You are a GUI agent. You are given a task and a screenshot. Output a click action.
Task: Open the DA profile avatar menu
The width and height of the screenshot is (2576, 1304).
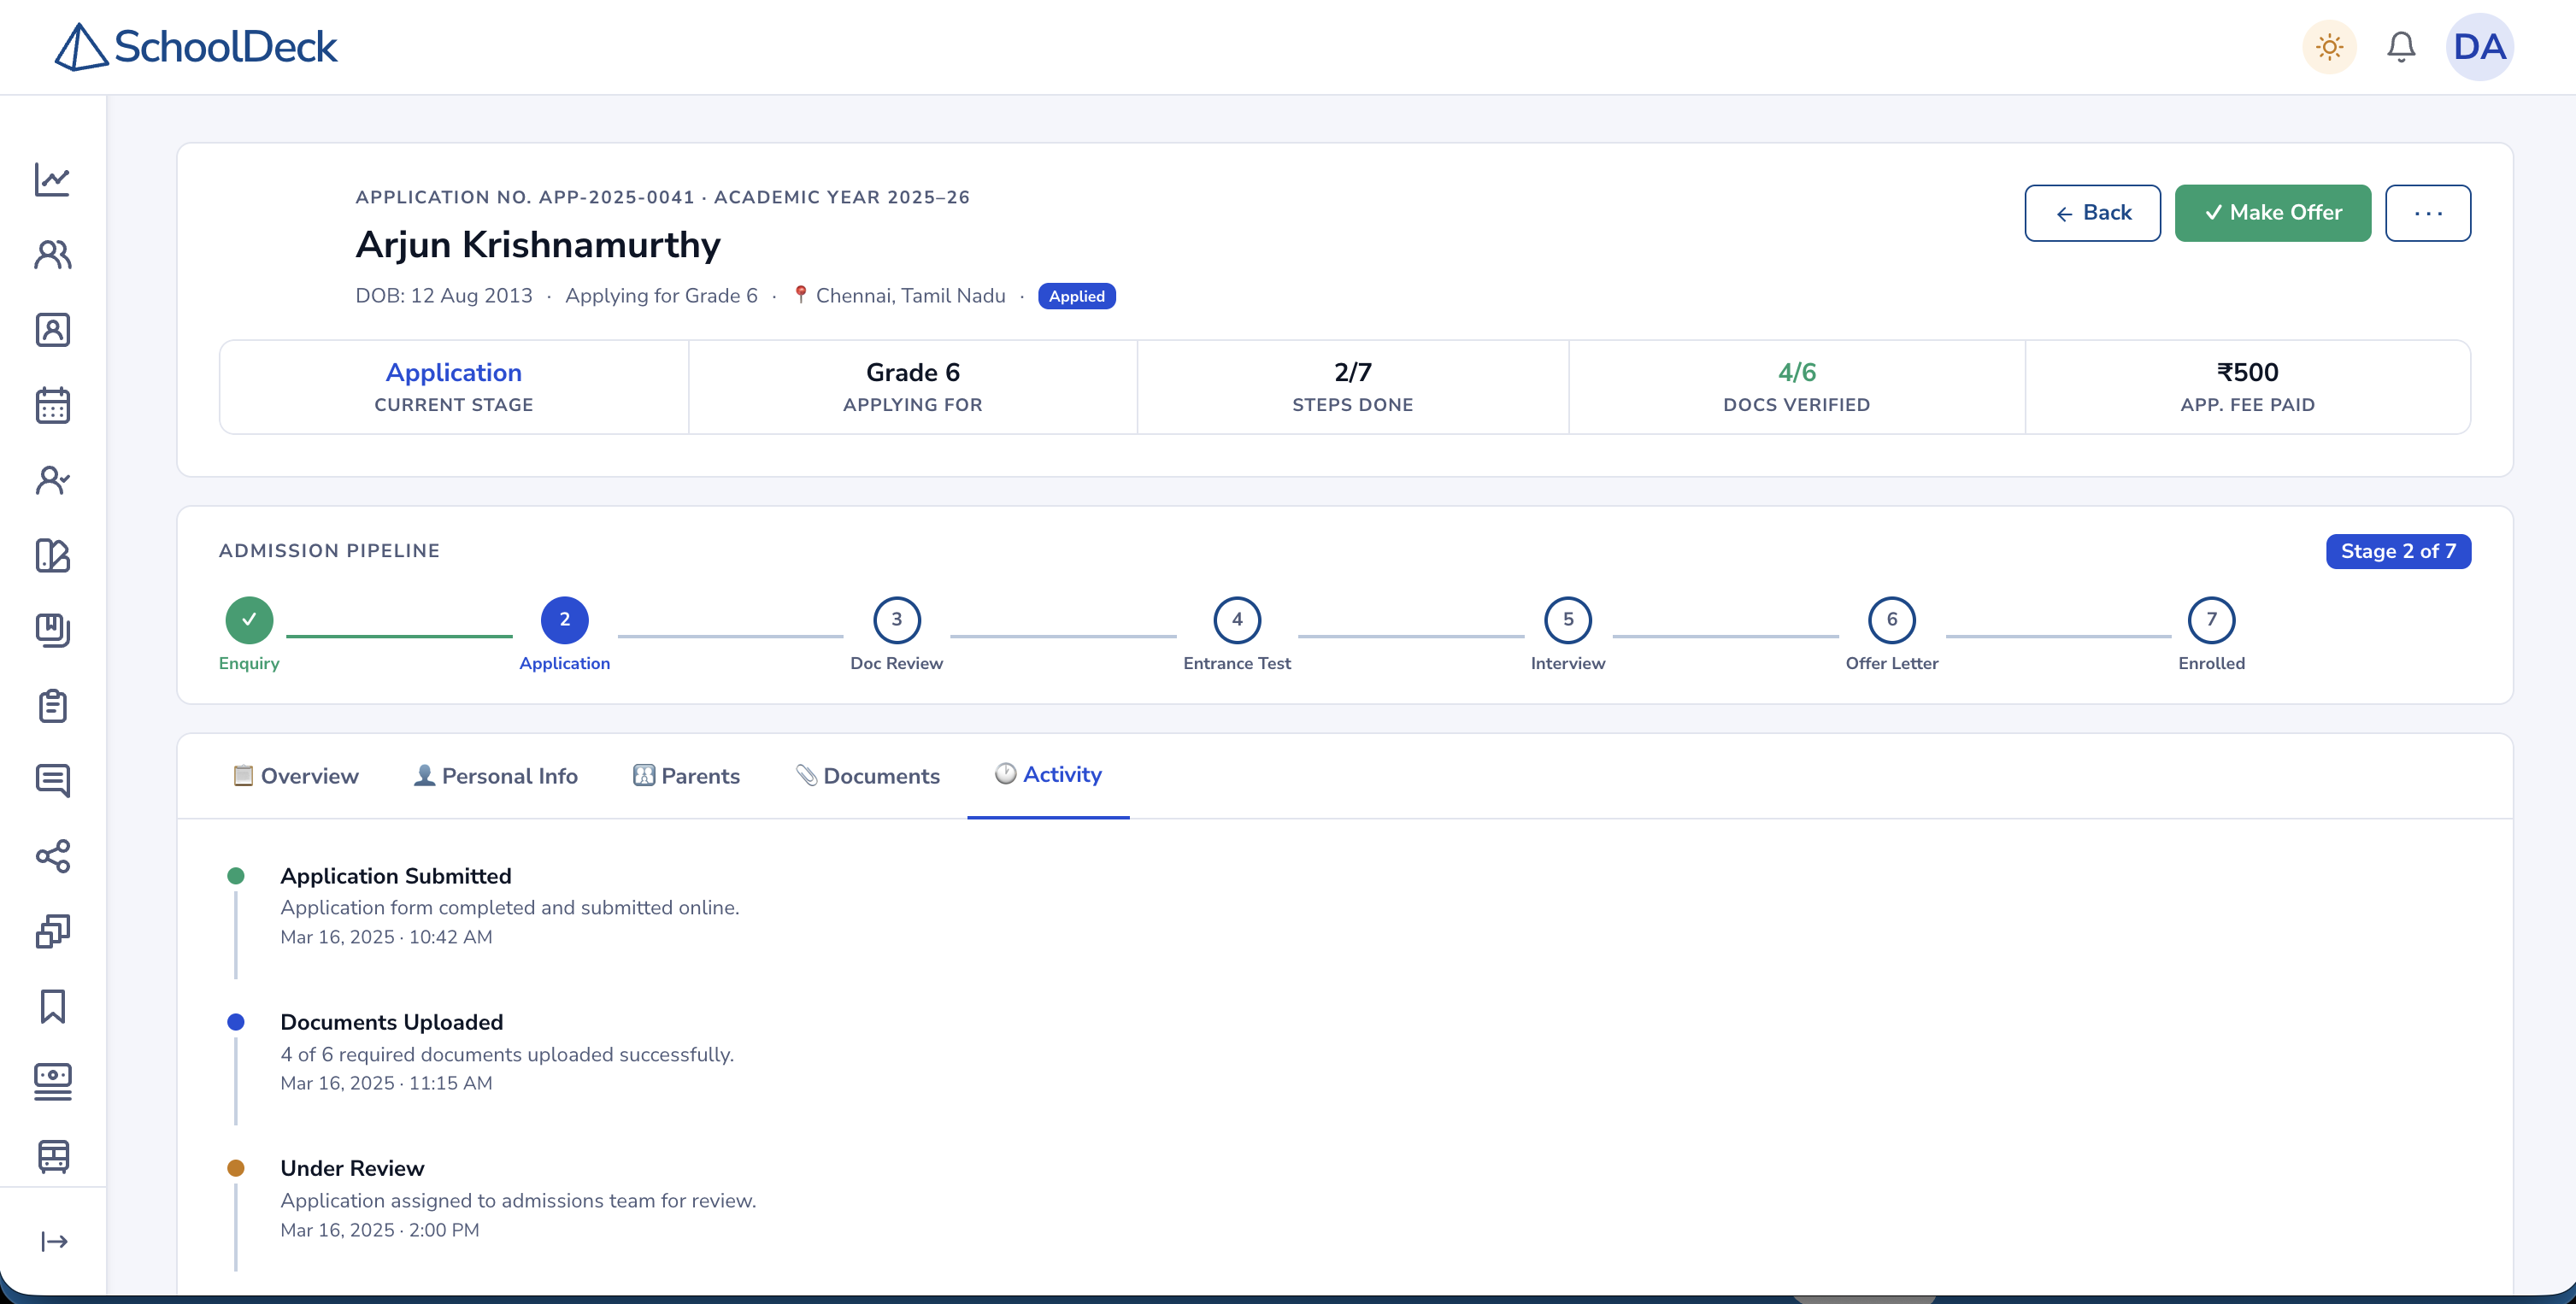point(2480,46)
